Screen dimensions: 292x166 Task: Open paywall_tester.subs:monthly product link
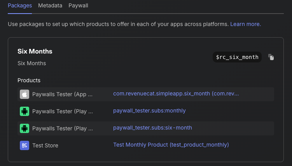149,111
